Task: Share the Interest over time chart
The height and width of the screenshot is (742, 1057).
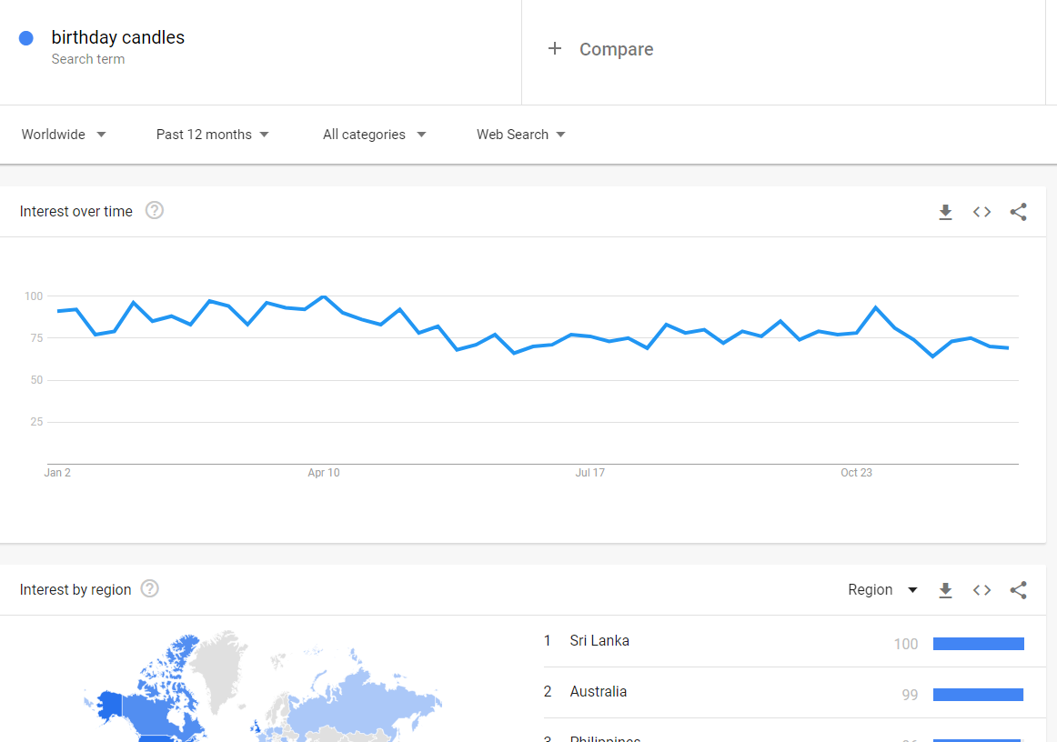Action: 1018,212
